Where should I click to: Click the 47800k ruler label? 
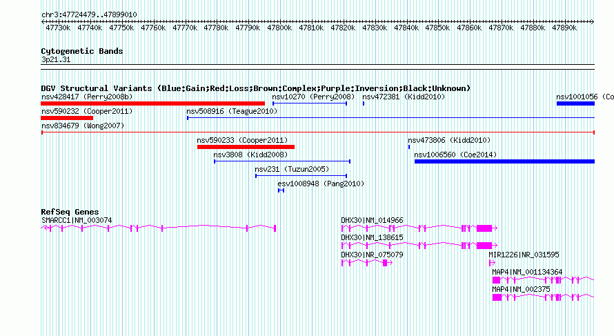click(279, 28)
